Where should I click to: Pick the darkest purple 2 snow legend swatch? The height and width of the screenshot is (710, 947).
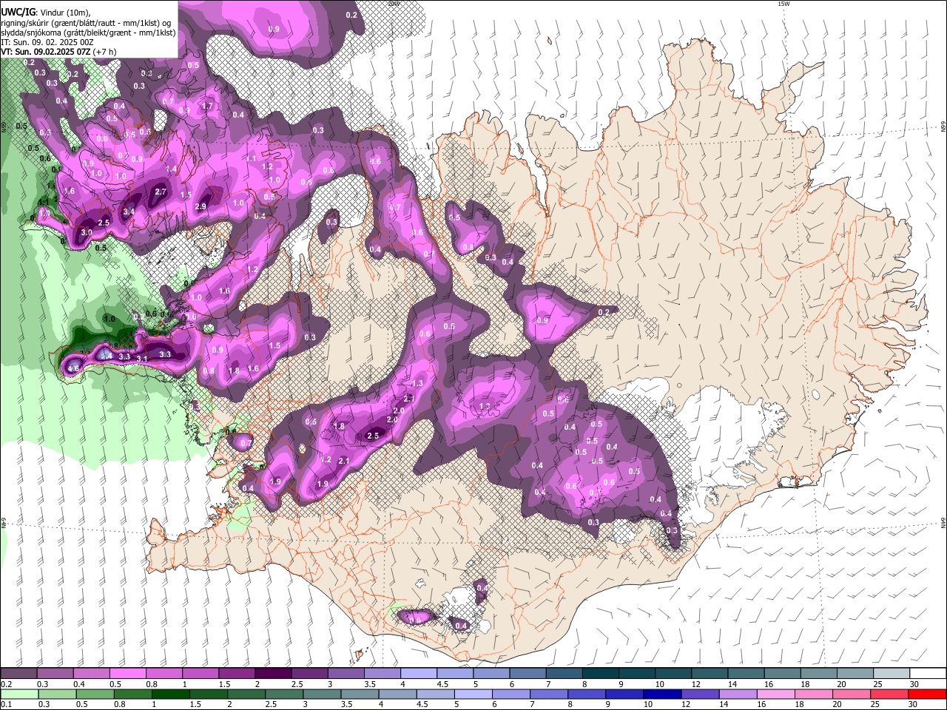pos(272,674)
